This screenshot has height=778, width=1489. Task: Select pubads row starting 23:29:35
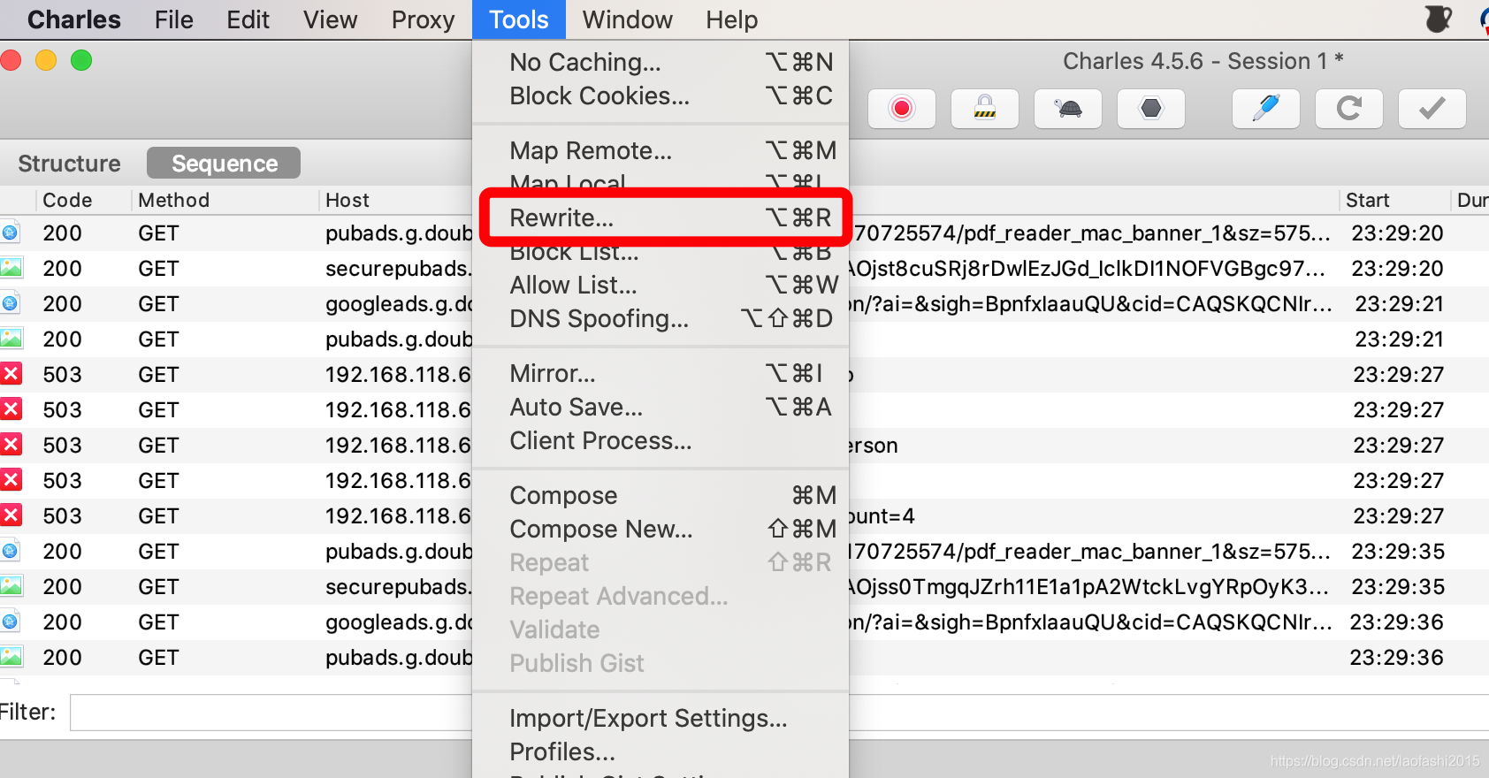(x=744, y=552)
